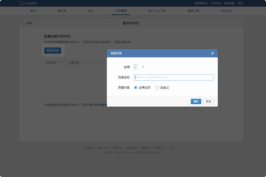Click the 页面内容 table column header
The height and width of the screenshot is (177, 266).
click(74, 63)
